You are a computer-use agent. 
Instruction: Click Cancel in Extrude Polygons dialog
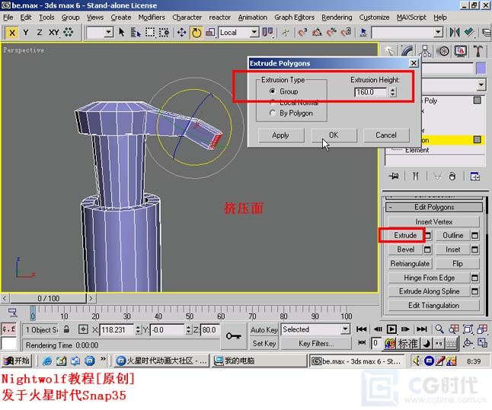386,135
